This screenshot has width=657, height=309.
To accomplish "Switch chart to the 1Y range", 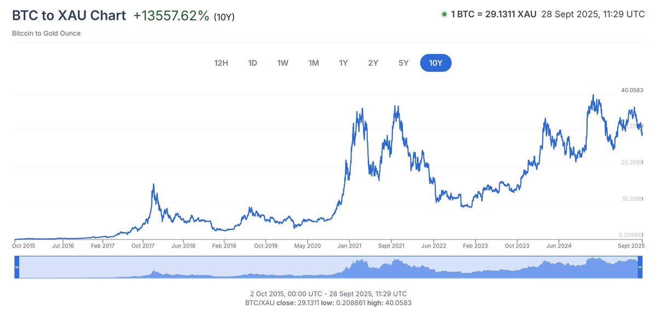I will (343, 63).
